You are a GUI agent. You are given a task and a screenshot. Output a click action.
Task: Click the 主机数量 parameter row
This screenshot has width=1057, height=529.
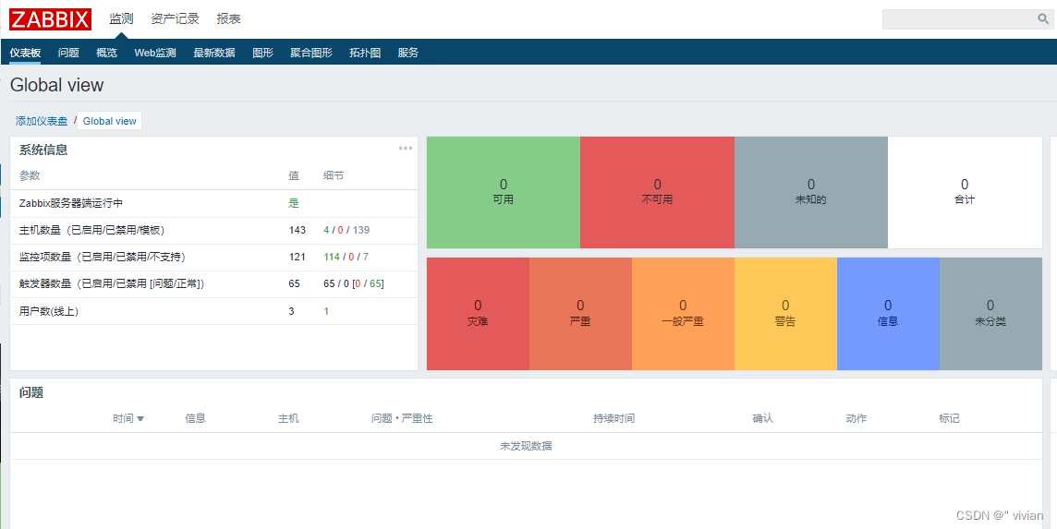[213, 231]
